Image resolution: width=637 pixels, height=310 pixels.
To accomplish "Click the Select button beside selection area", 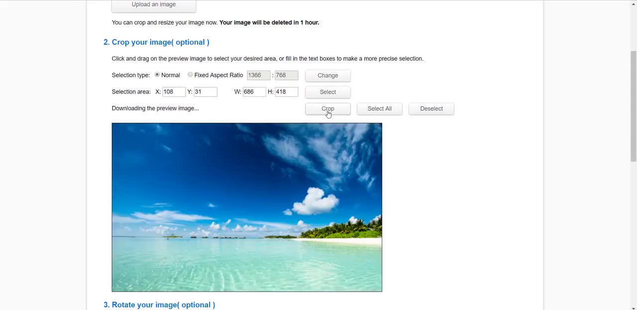I will click(328, 92).
